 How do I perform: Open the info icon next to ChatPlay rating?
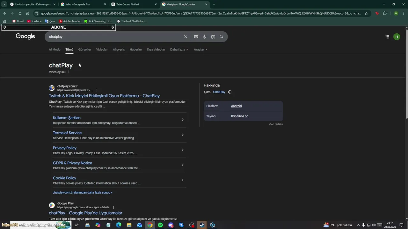coord(229,92)
